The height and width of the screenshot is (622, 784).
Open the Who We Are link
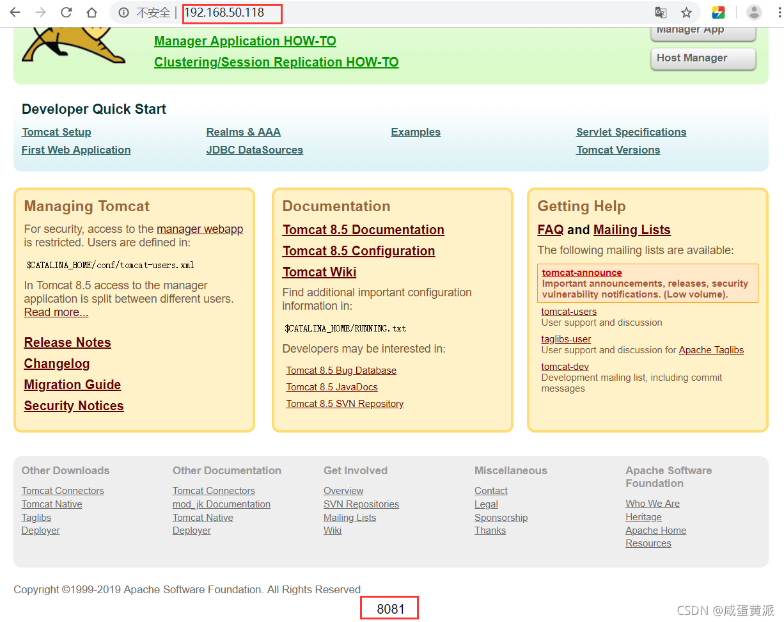point(652,504)
